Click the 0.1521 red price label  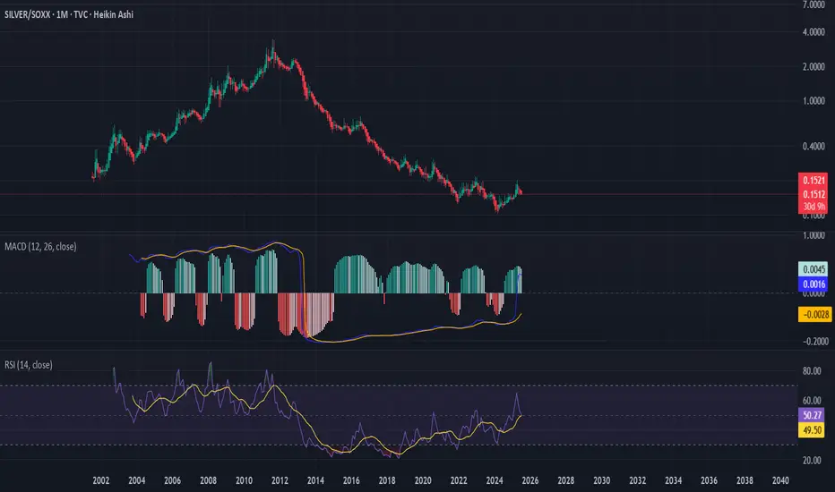coord(813,181)
